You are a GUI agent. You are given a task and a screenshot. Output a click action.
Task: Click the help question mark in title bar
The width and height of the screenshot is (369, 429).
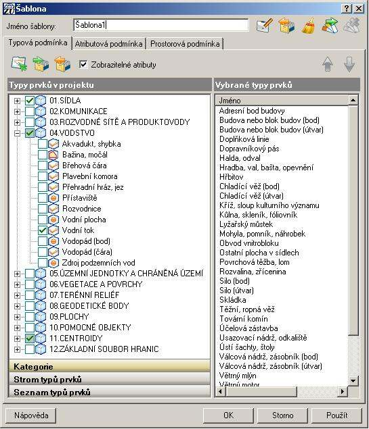click(347, 9)
